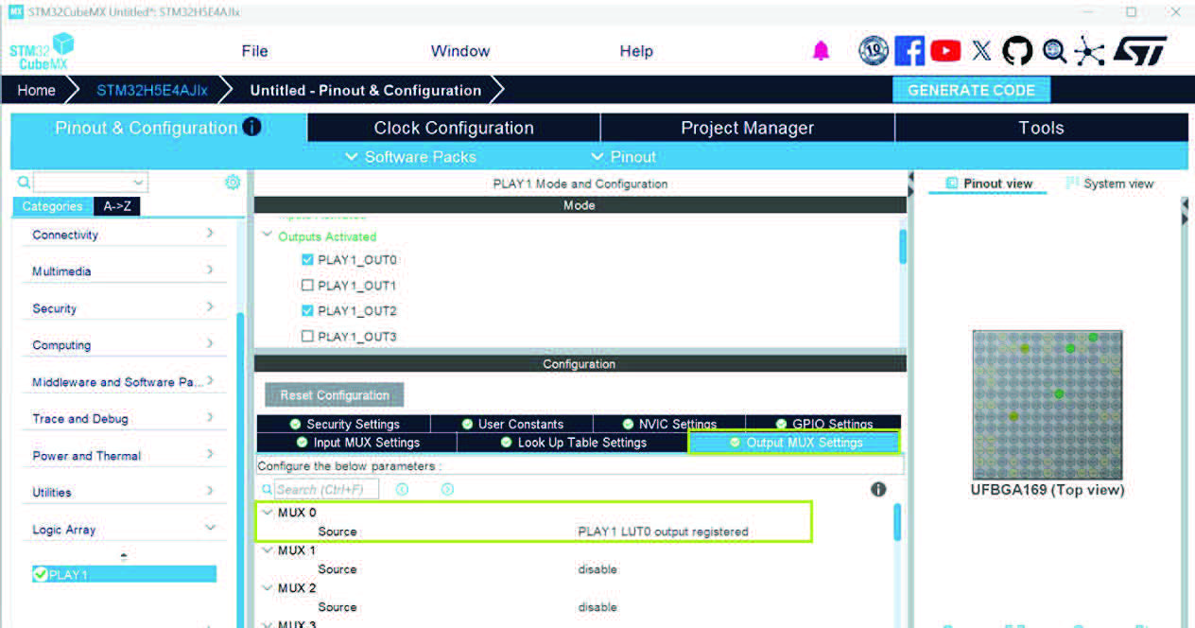This screenshot has height=628, width=1195.
Task: Switch to Clock Configuration tab
Action: coord(454,128)
